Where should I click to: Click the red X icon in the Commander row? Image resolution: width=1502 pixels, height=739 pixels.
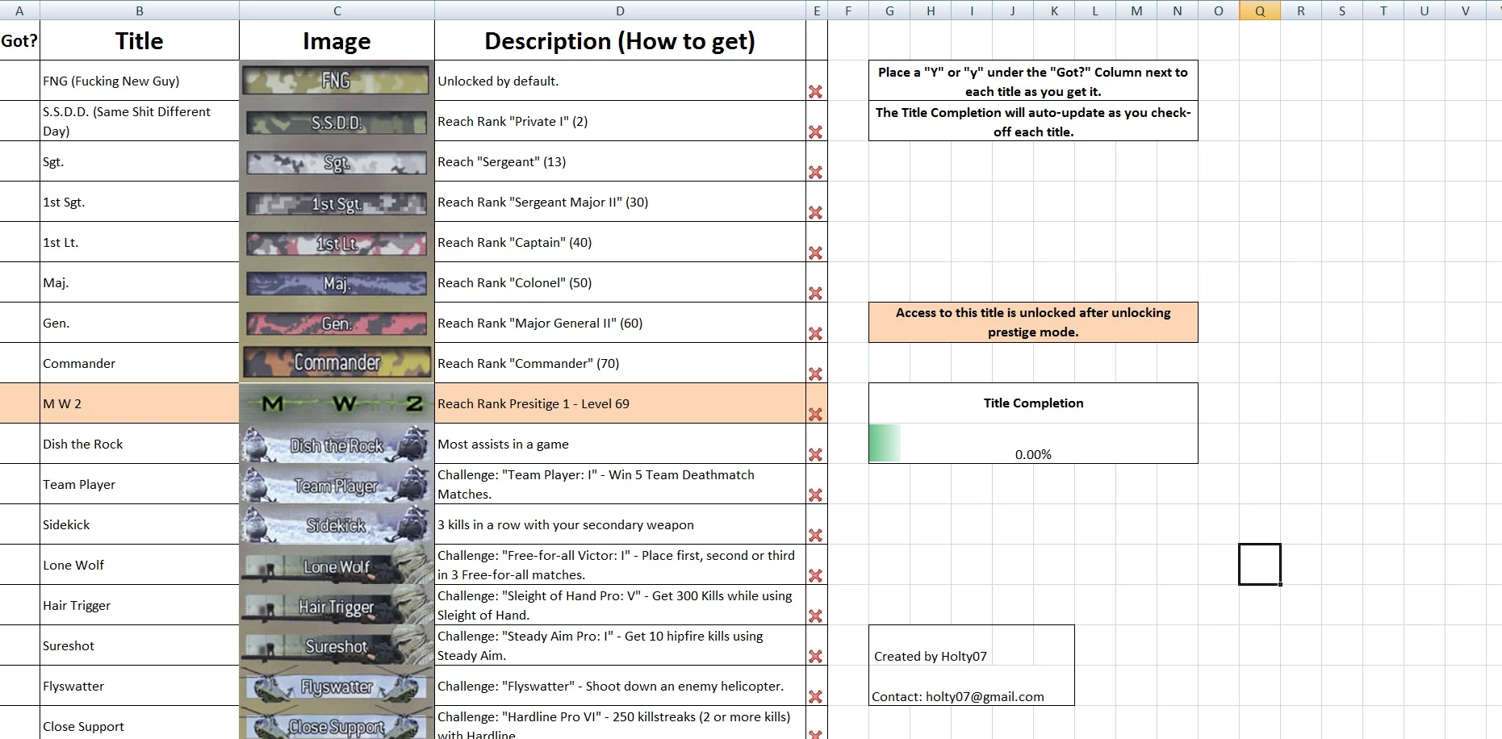(x=815, y=374)
